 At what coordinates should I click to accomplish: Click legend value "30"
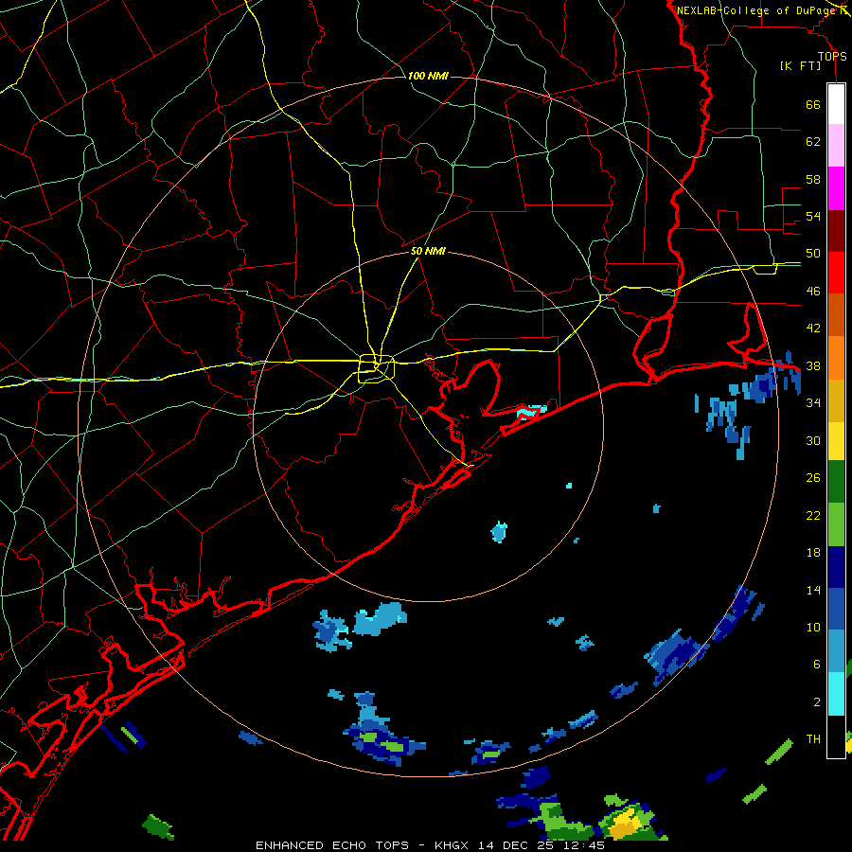point(813,440)
